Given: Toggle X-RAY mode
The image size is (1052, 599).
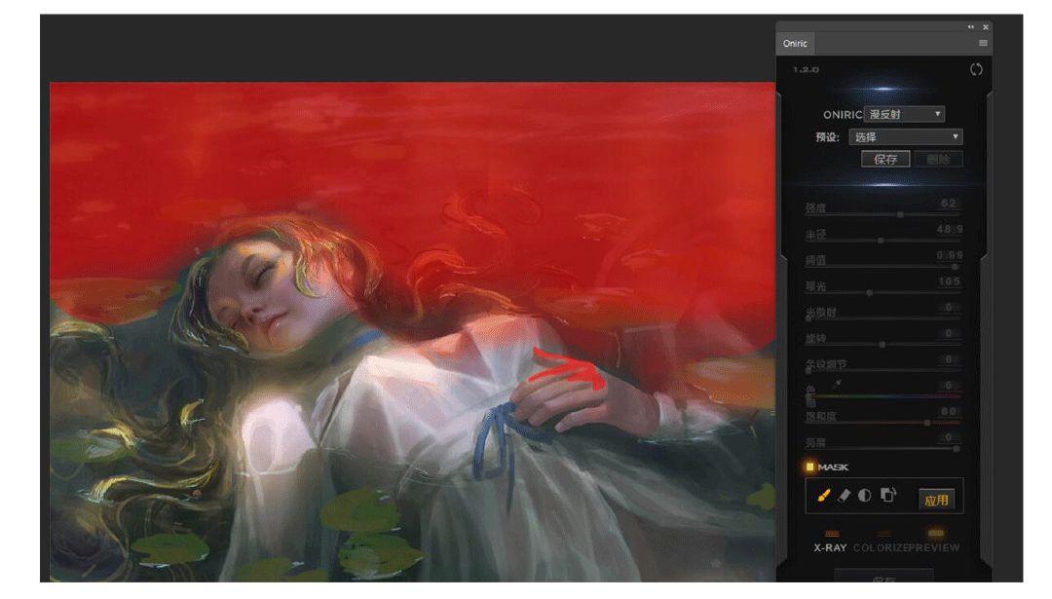Looking at the screenshot, I should (x=831, y=543).
